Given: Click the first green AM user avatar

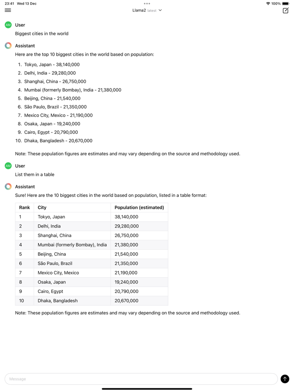Looking at the screenshot, I should [x=8, y=25].
